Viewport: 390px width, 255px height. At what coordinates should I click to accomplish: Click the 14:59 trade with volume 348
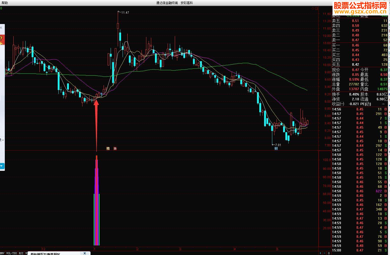[360, 209]
